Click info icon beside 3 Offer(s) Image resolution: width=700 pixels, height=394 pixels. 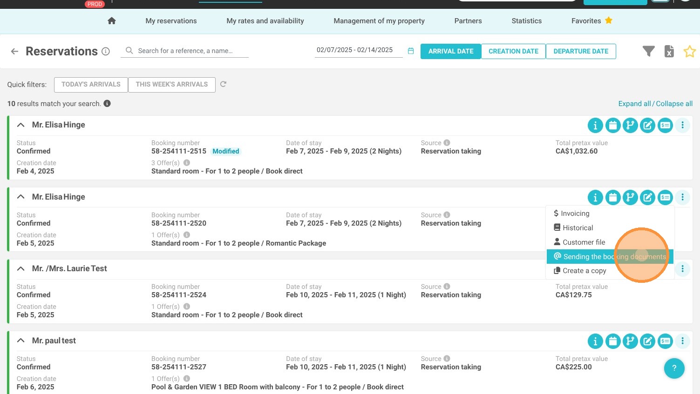click(x=187, y=163)
